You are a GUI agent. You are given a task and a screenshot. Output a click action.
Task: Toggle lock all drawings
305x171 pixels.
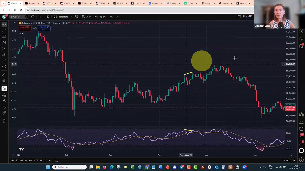4,101
